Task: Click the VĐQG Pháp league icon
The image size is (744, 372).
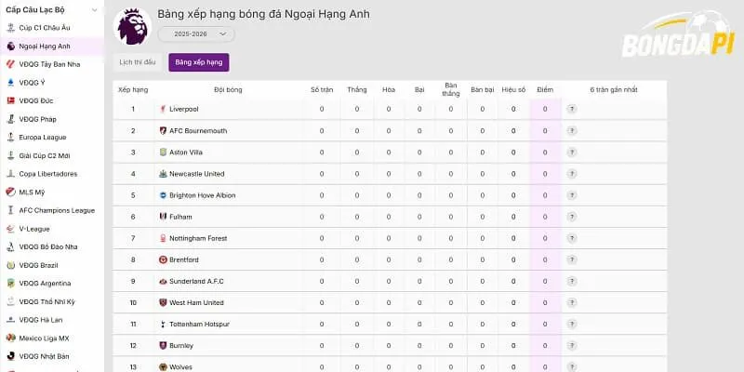Action: (x=10, y=119)
